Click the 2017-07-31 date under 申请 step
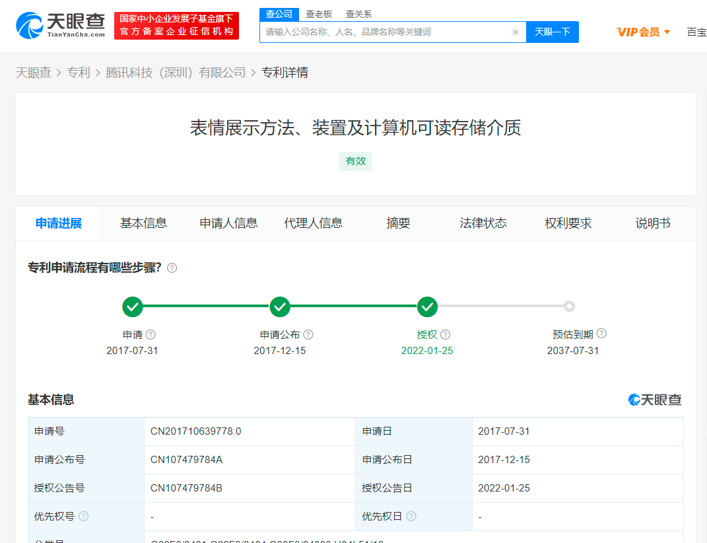The height and width of the screenshot is (543, 707). pyautogui.click(x=133, y=351)
